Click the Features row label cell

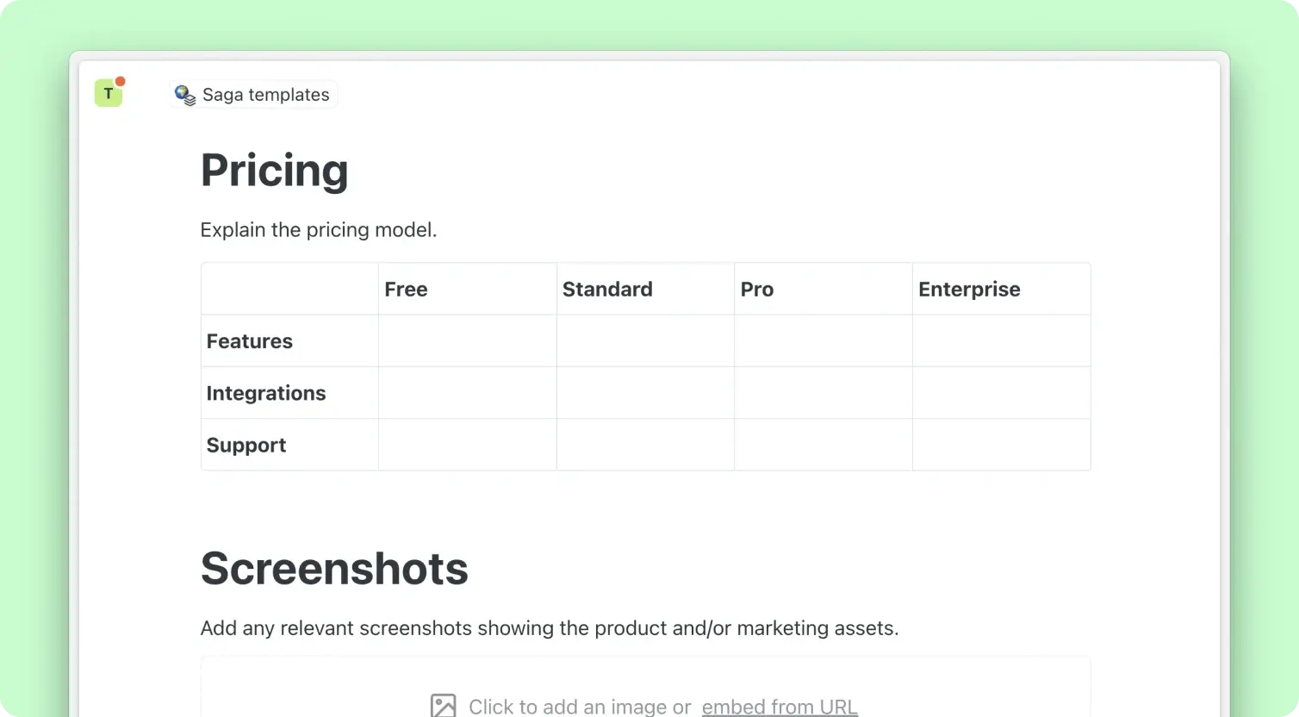(x=289, y=341)
